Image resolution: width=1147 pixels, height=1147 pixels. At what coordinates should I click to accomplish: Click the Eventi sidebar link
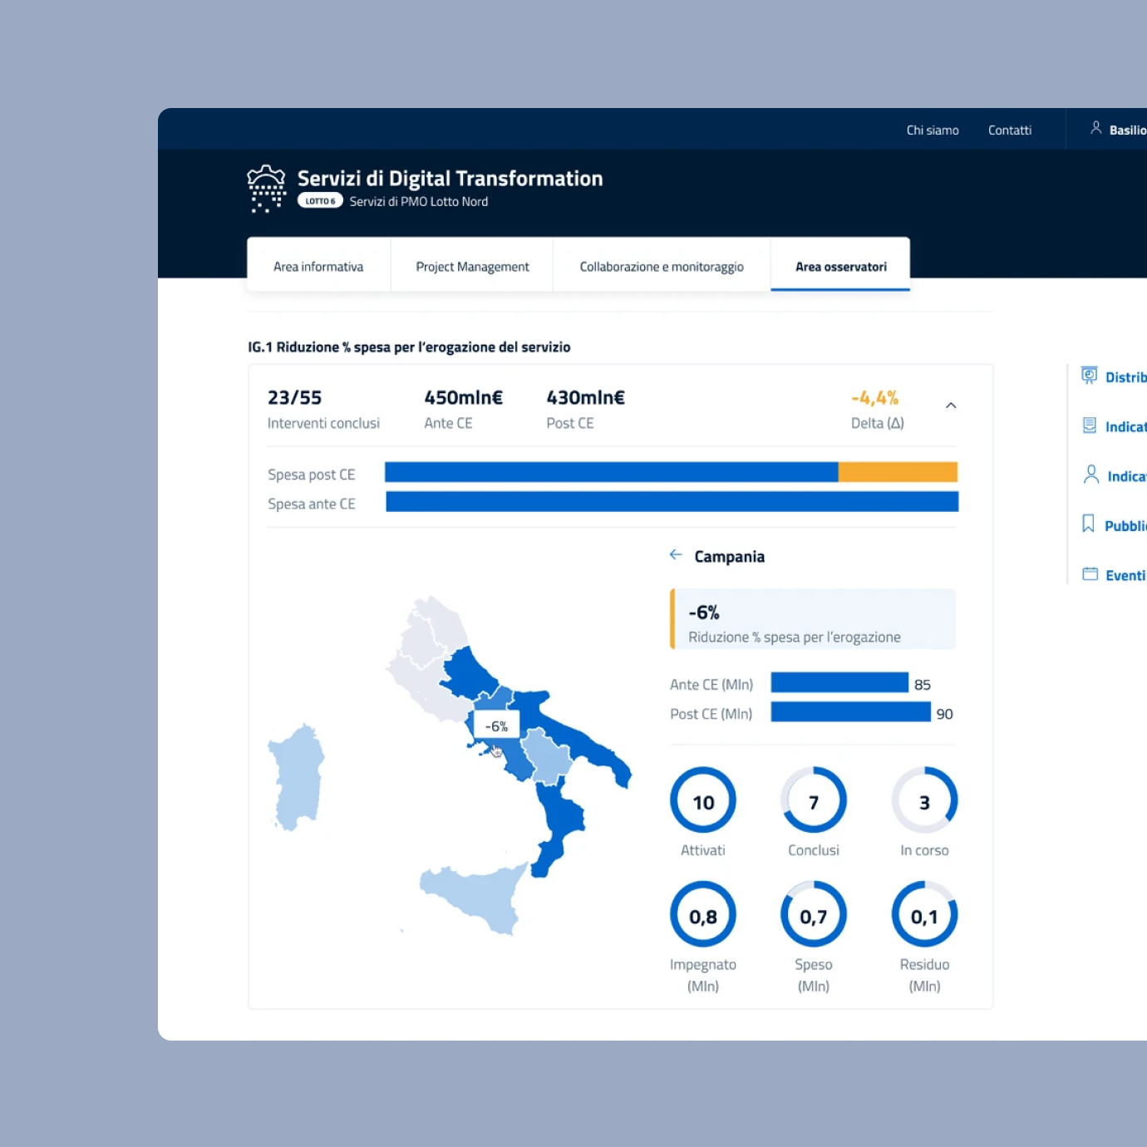tap(1125, 575)
